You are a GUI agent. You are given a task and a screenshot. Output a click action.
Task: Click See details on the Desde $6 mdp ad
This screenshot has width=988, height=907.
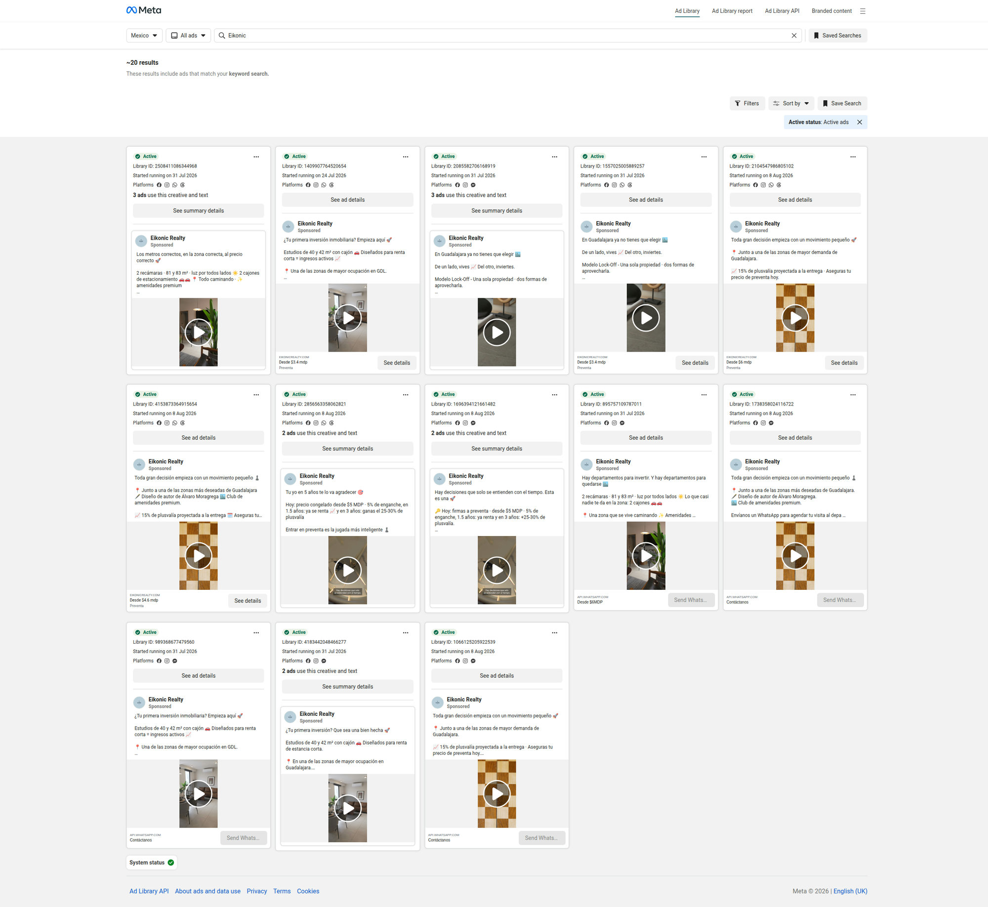pos(844,363)
